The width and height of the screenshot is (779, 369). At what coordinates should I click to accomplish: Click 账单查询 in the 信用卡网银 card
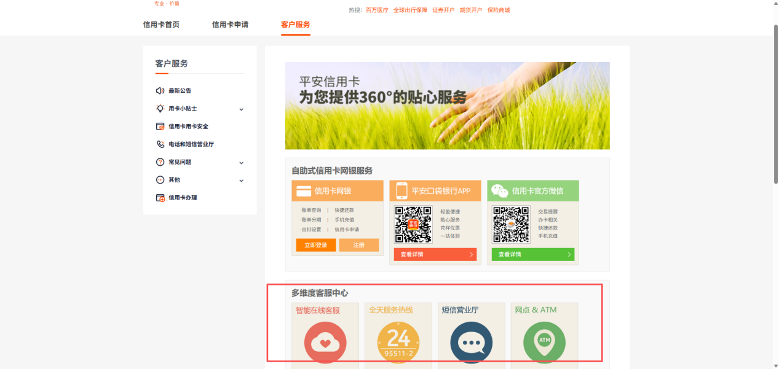[x=310, y=210]
